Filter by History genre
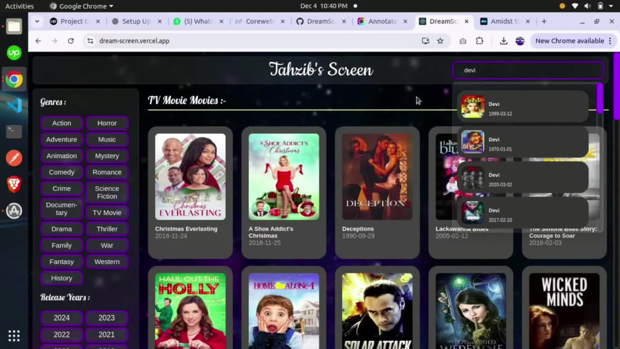The image size is (620, 349). pos(61,278)
